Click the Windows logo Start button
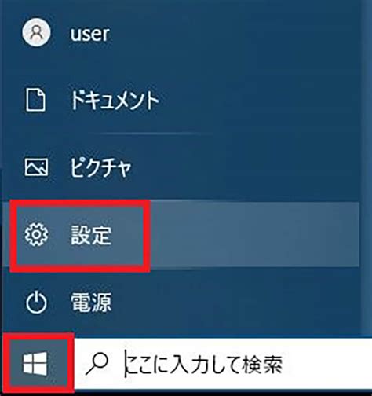The image size is (372, 396). (x=35, y=363)
